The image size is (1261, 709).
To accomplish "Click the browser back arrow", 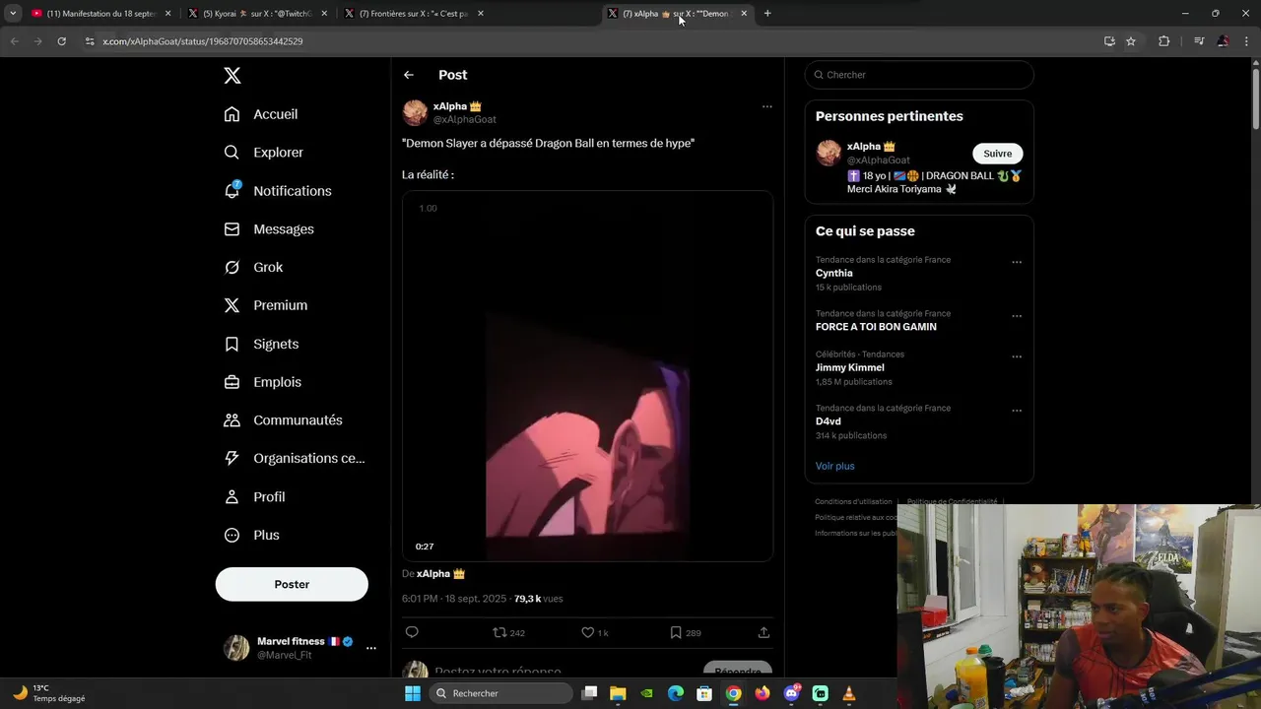I will pos(14,41).
